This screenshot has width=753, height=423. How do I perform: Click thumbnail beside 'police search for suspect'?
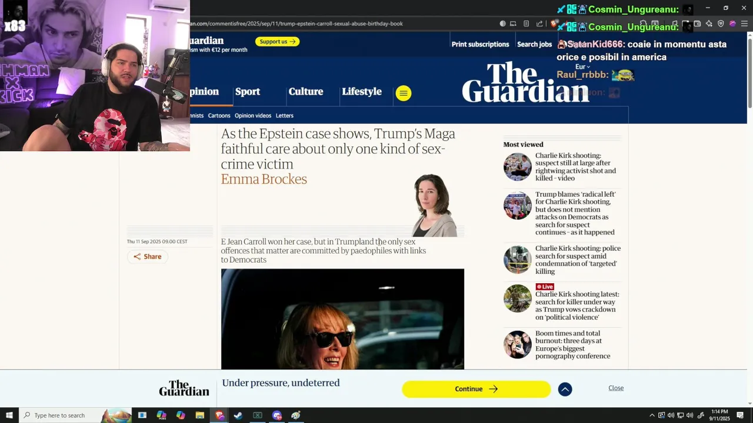518,260
